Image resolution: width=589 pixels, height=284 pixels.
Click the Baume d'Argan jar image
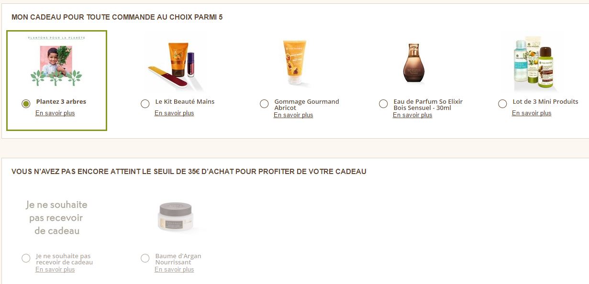tap(175, 217)
